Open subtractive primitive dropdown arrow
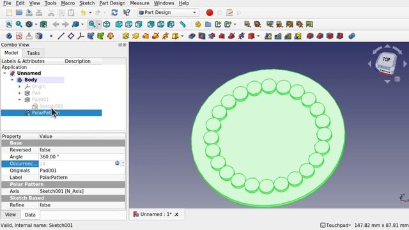This screenshot has width=409, height=230. tap(258, 36)
